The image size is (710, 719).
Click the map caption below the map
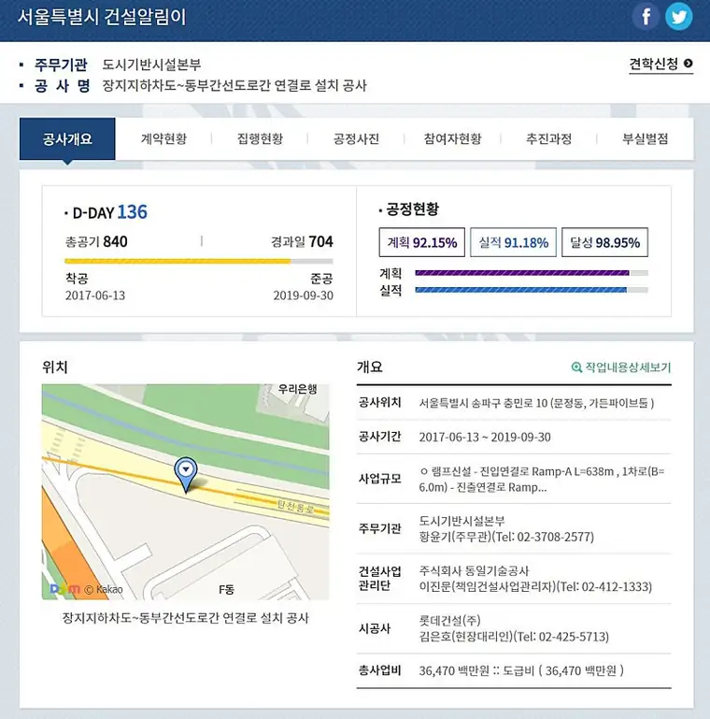click(186, 618)
